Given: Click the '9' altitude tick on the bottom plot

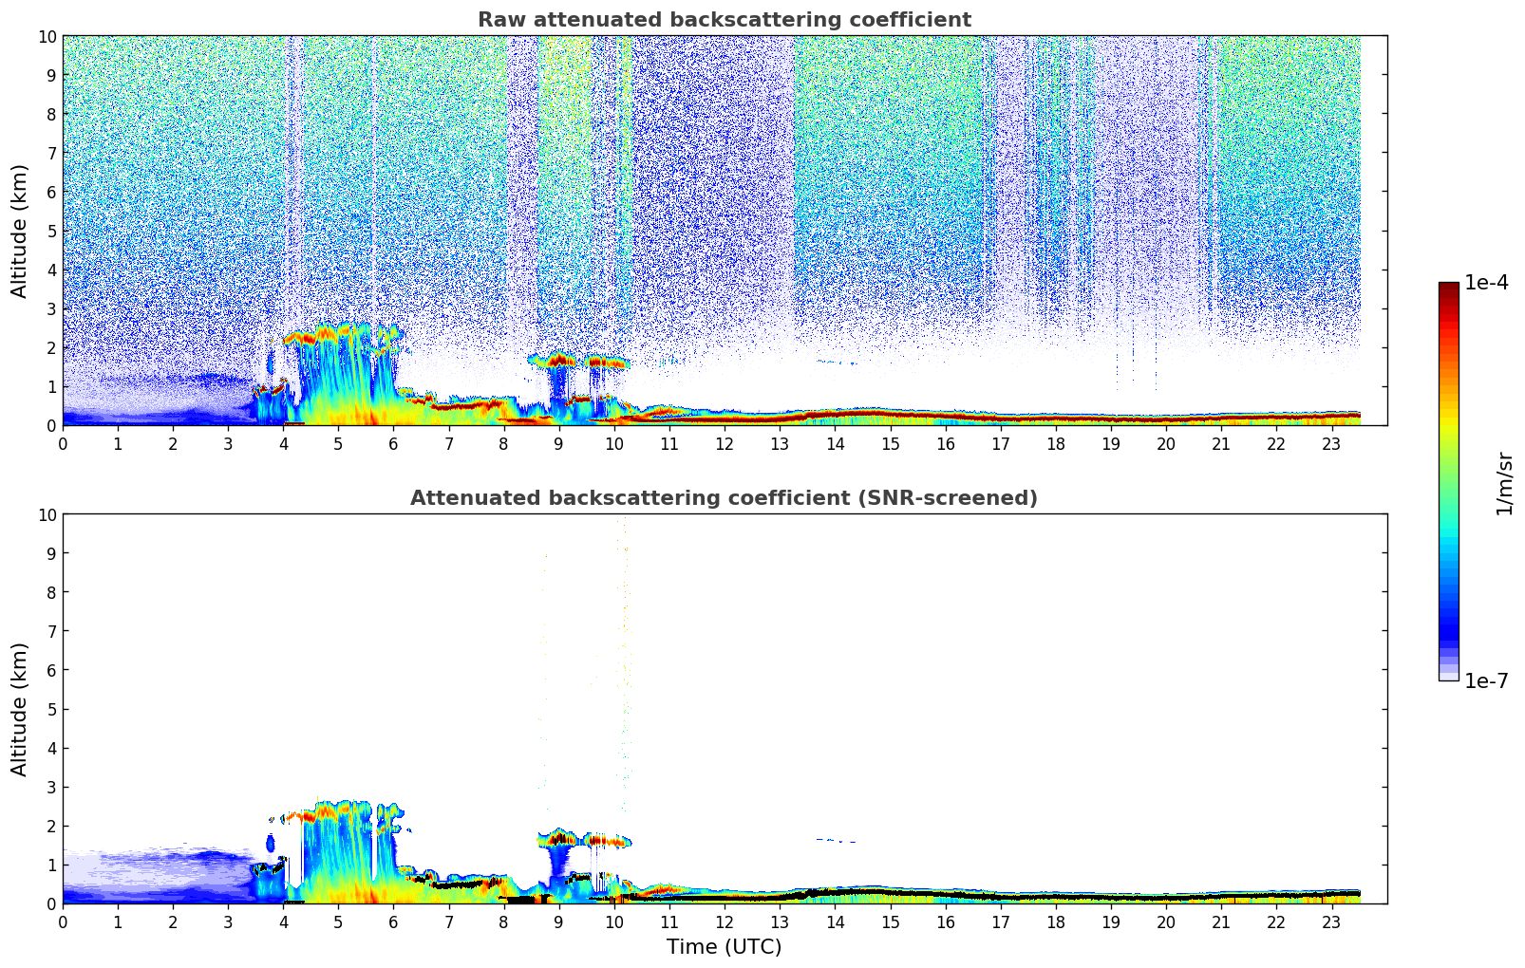Looking at the screenshot, I should pos(51,553).
